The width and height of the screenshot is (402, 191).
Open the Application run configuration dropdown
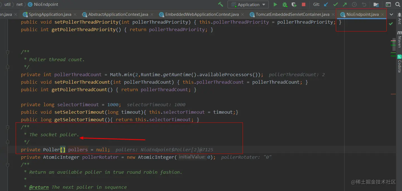pos(248,4)
